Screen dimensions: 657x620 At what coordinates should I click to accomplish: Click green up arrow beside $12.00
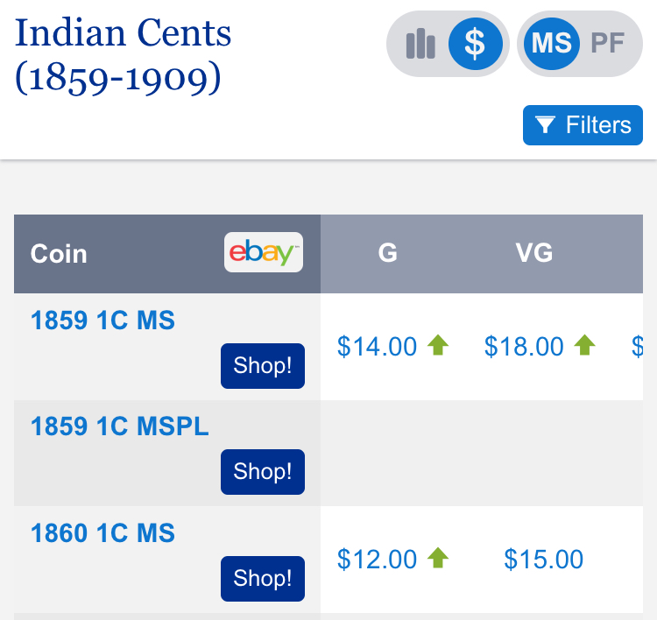[438, 558]
